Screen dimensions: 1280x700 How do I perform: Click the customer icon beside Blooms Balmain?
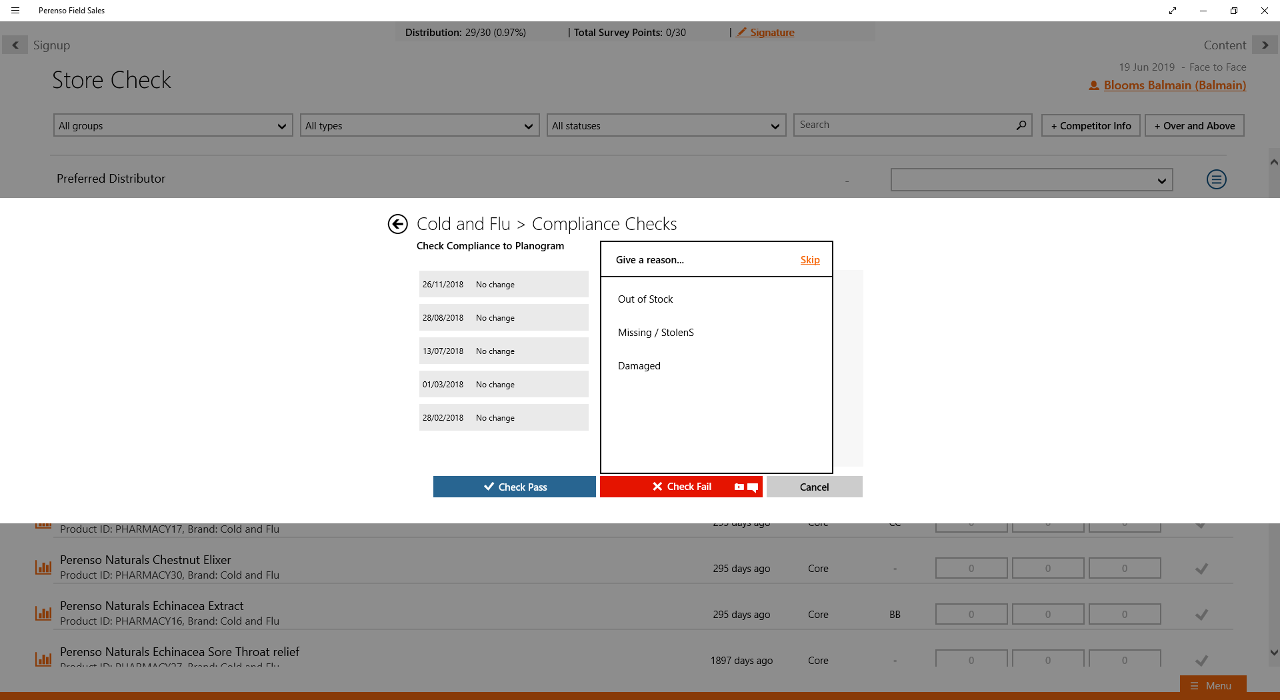point(1094,85)
